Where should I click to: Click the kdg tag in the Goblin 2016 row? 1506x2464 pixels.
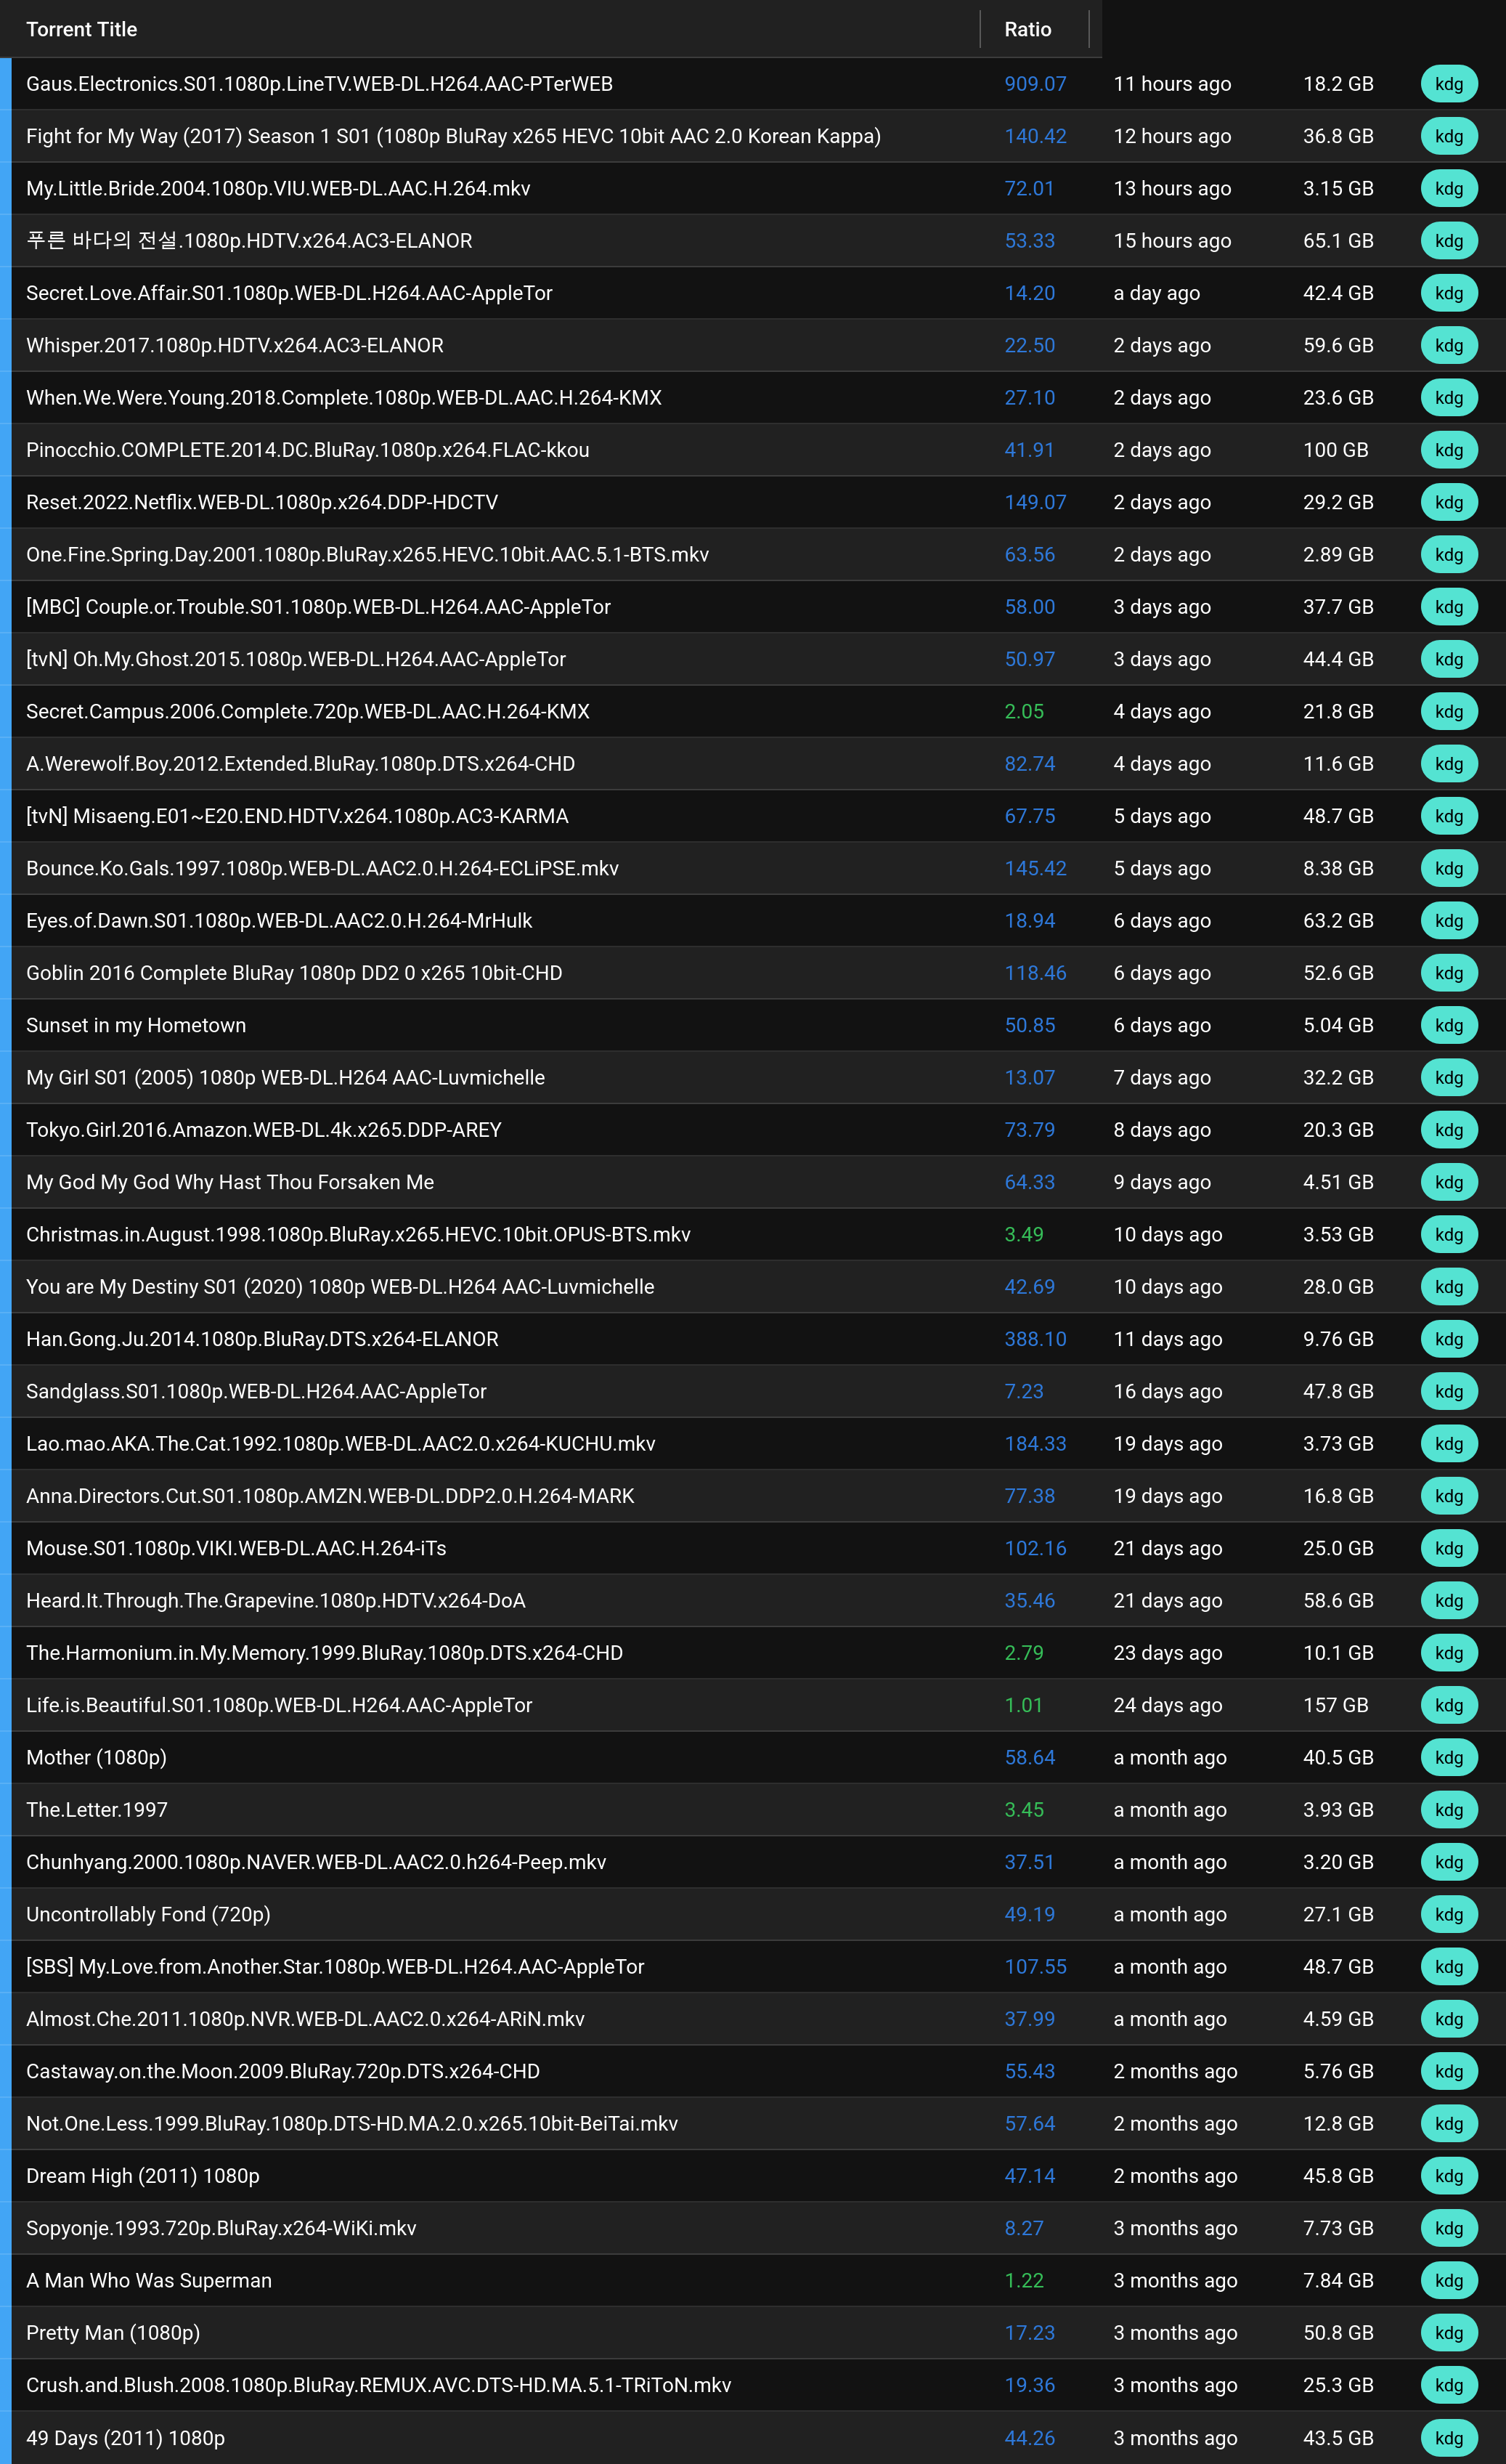point(1449,973)
